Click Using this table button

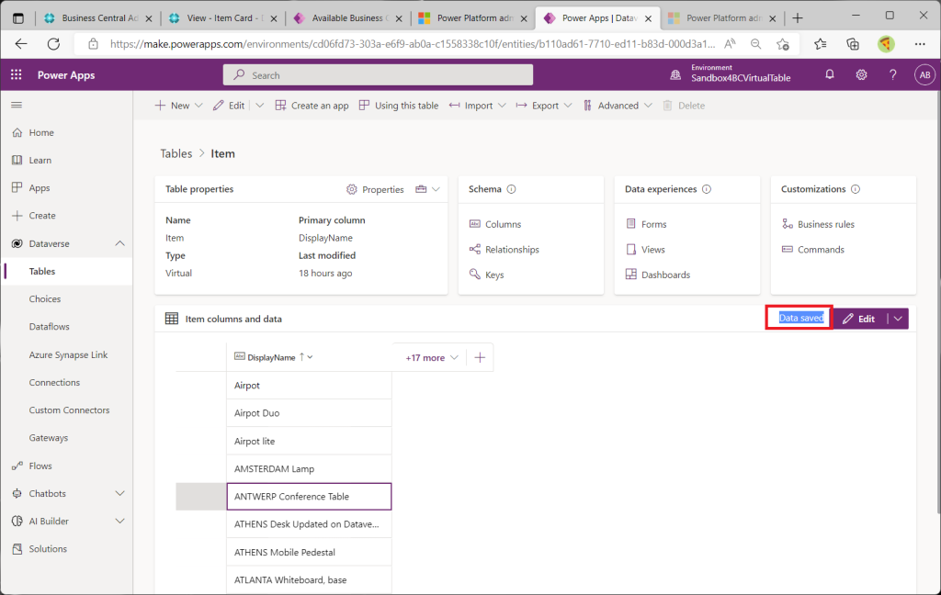[x=399, y=106]
